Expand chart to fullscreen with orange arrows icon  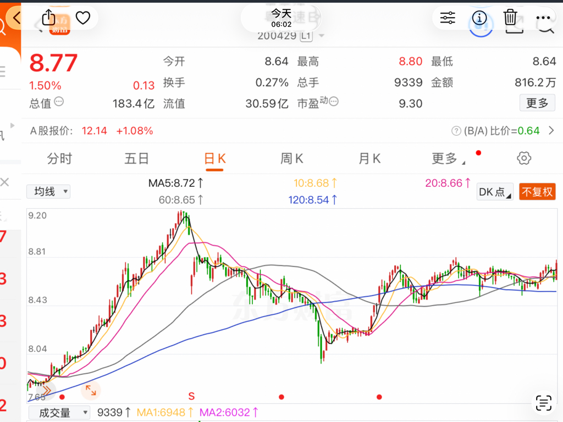coord(90,391)
